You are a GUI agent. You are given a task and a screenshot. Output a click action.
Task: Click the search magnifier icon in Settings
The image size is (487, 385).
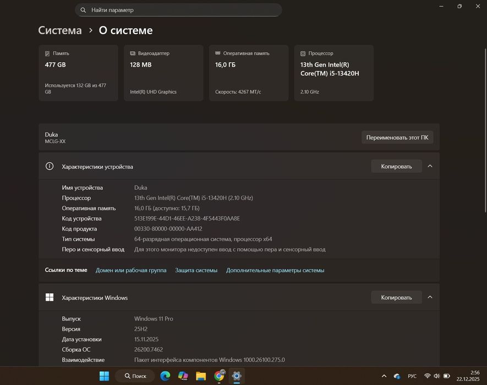[83, 10]
